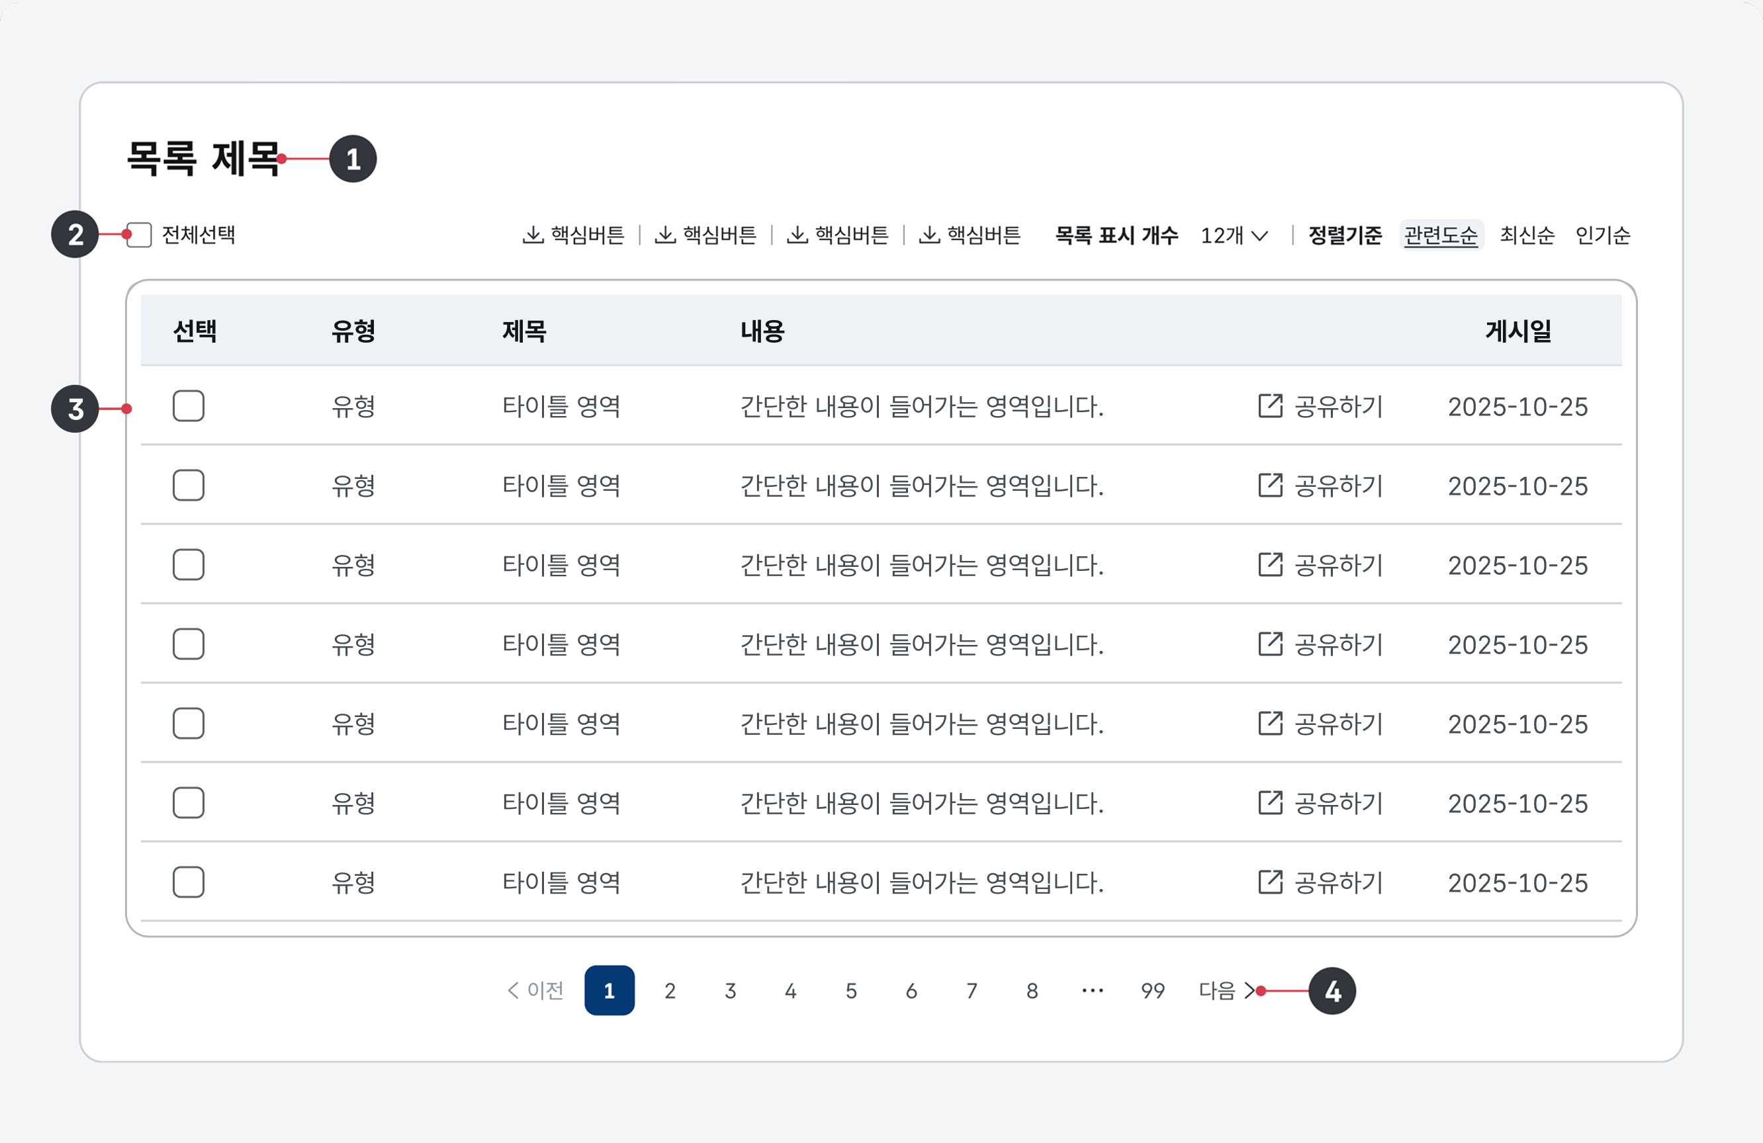Click page 5 in the pagination bar
The width and height of the screenshot is (1763, 1143).
(x=850, y=990)
